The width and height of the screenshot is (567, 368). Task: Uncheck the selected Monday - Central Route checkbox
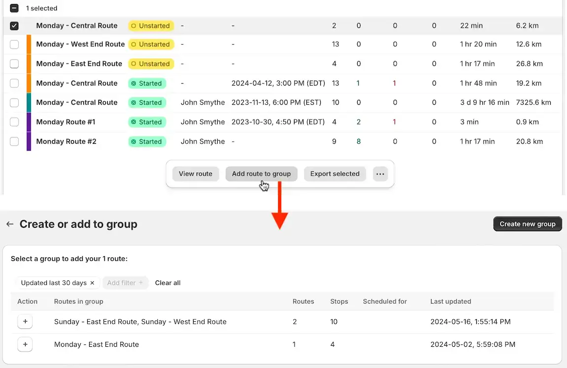(14, 26)
